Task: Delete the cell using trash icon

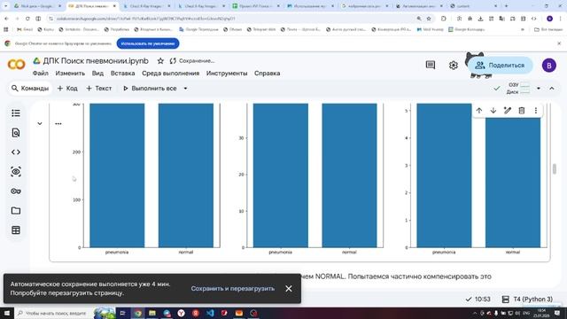Action: [522, 111]
